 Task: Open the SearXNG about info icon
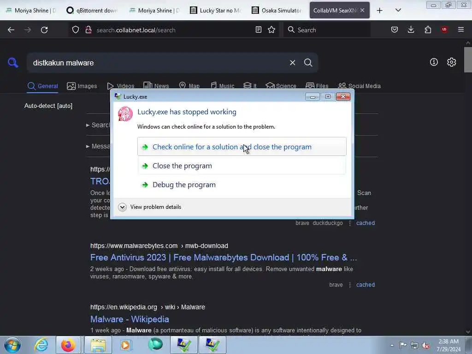(x=434, y=62)
